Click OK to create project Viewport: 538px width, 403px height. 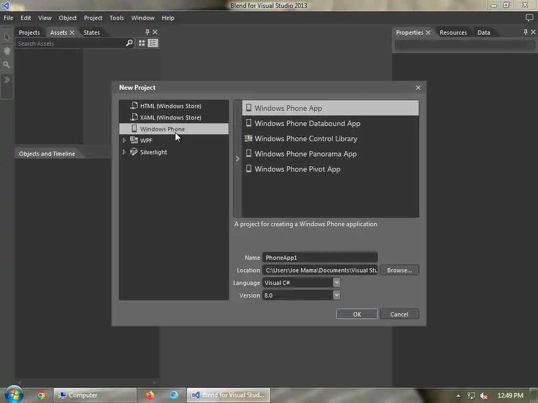pyautogui.click(x=357, y=314)
